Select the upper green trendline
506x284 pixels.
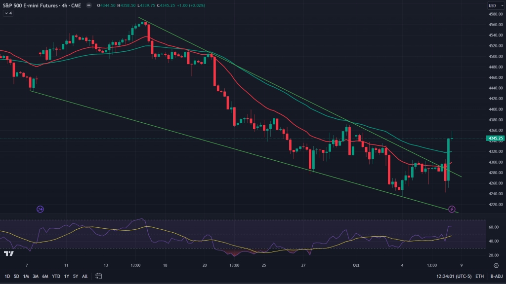pos(296,95)
